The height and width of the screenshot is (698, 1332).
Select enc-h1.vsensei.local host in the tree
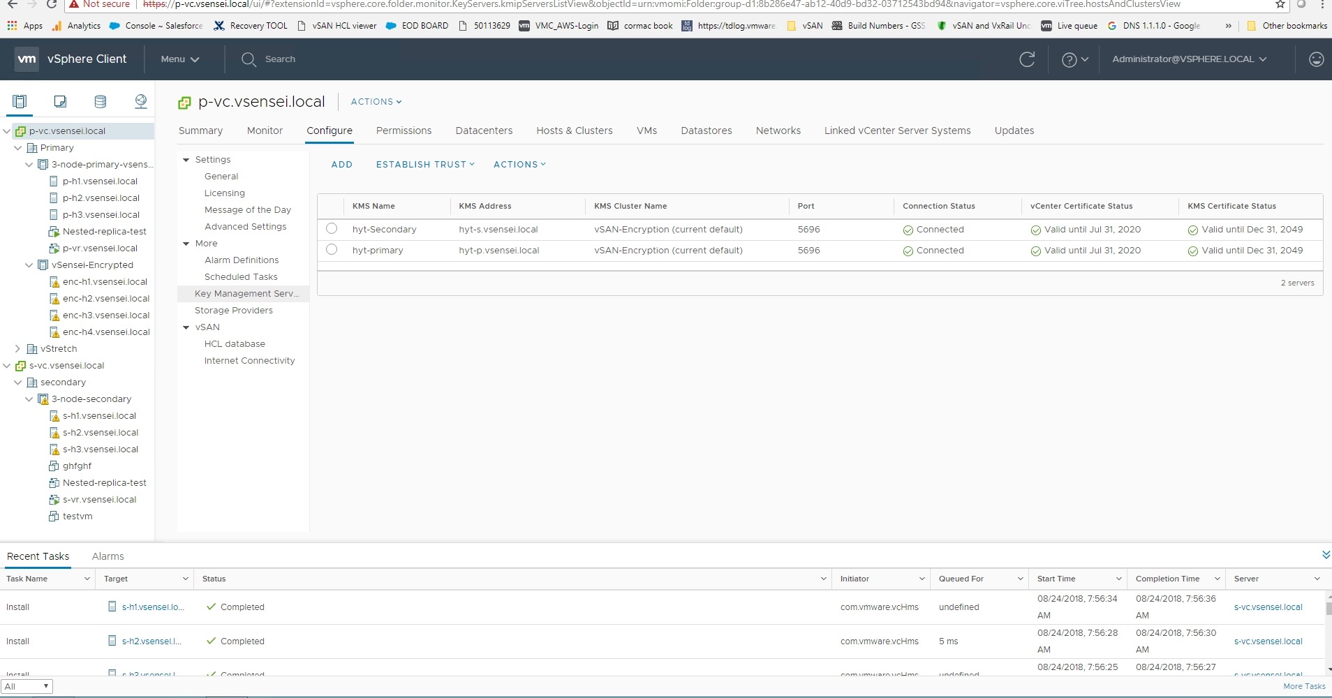pyautogui.click(x=105, y=282)
